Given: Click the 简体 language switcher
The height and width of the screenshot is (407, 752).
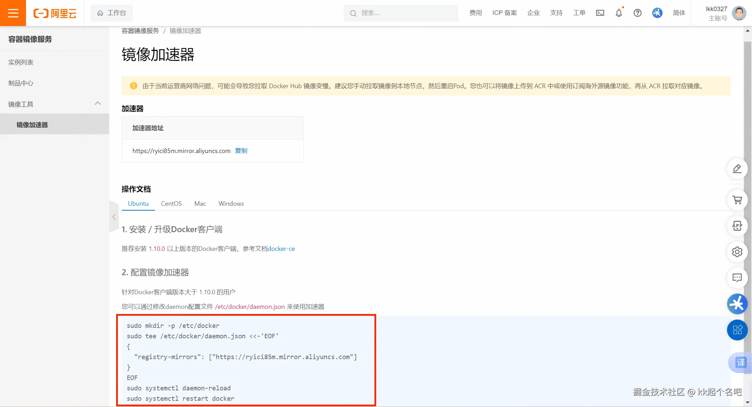Looking at the screenshot, I should pos(679,13).
